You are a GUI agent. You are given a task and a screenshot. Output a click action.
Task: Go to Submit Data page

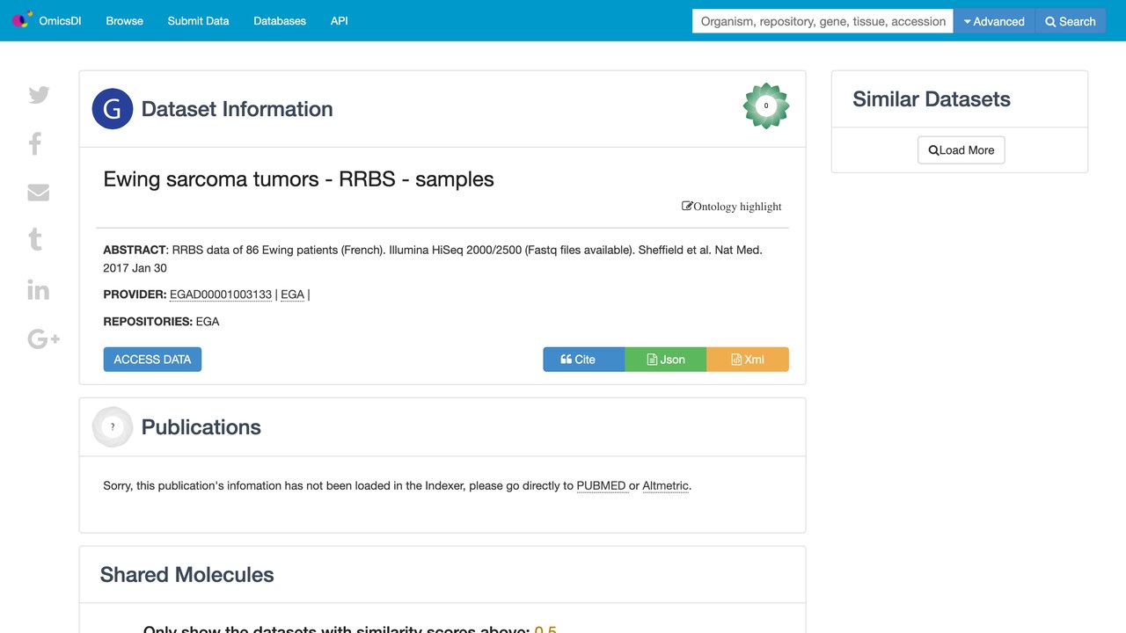pos(198,20)
